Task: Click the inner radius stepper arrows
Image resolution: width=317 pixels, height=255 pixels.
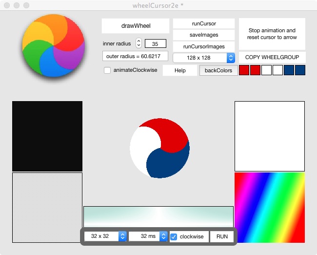Action: (x=139, y=43)
